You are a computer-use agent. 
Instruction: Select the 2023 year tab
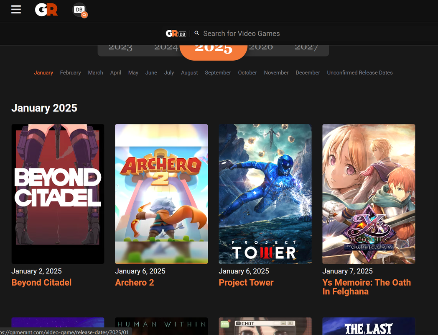(120, 48)
